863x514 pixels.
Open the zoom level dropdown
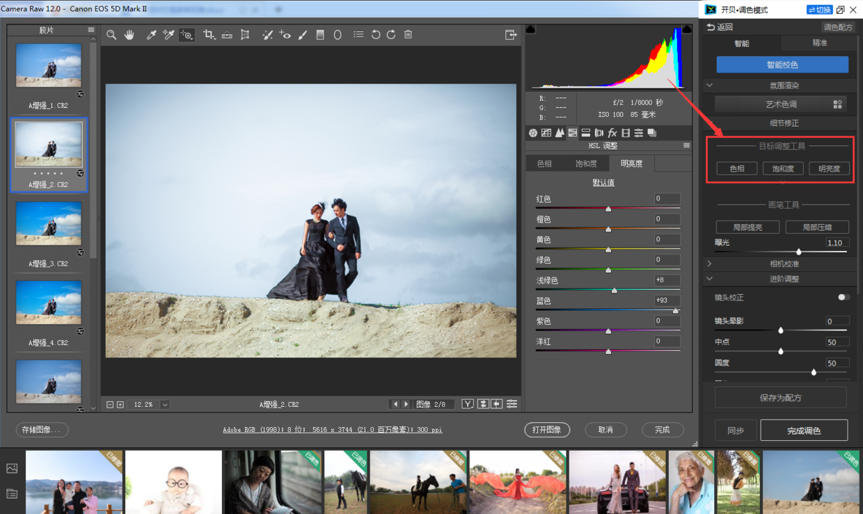pyautogui.click(x=165, y=404)
